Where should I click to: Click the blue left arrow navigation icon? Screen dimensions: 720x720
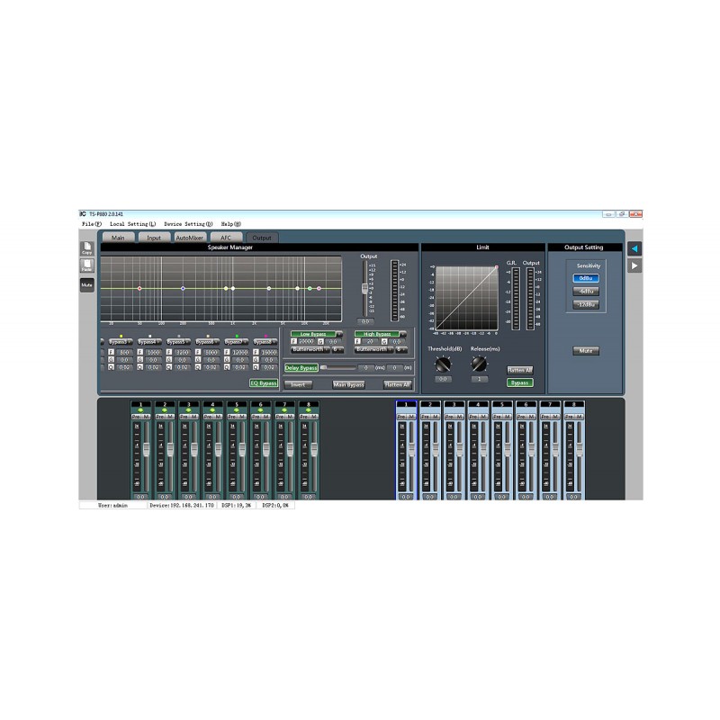[634, 248]
